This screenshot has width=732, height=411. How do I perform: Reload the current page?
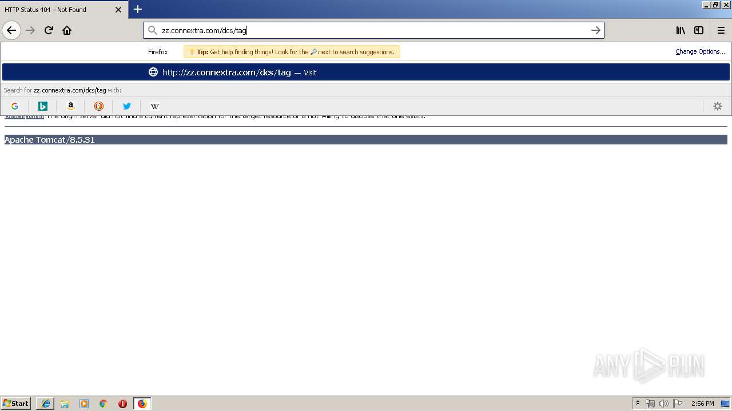pyautogui.click(x=49, y=30)
